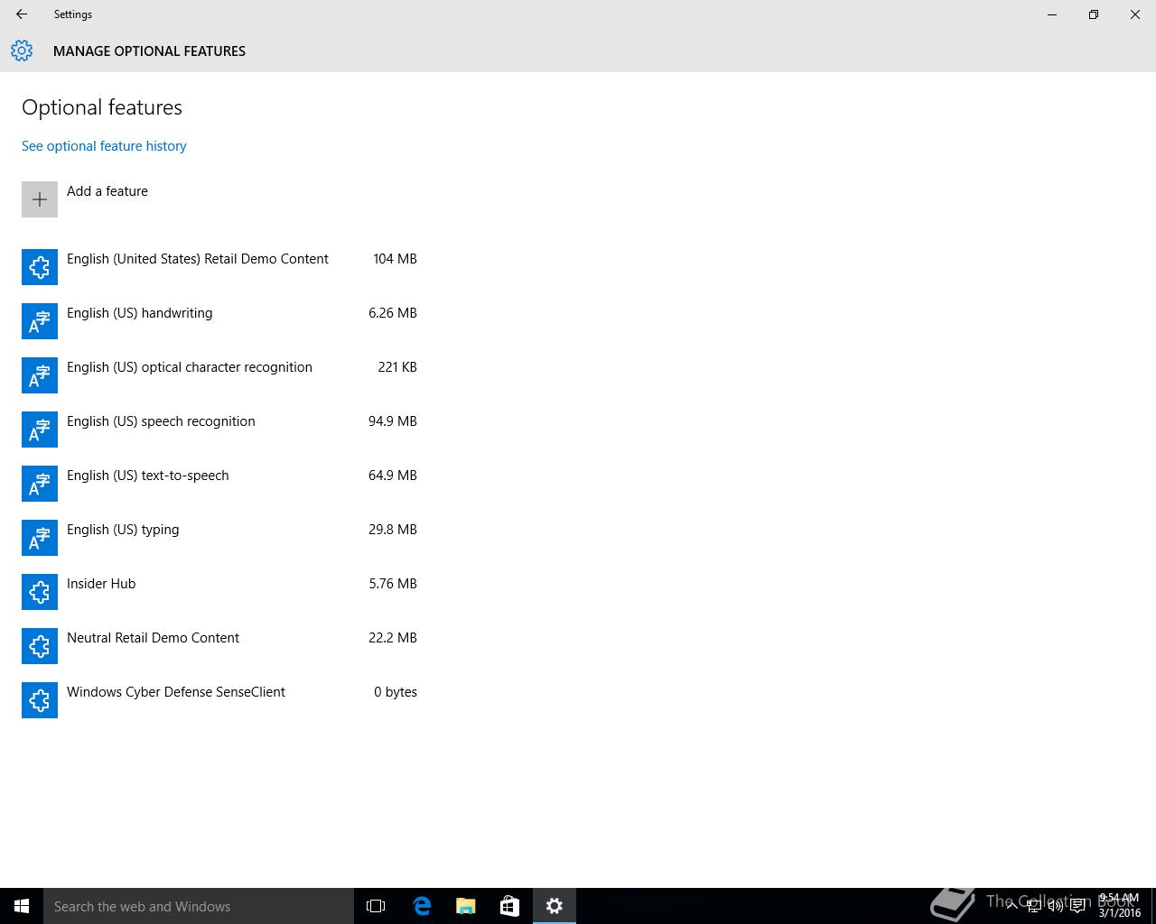Click the Add a feature label
The image size is (1156, 924).
coord(107,191)
